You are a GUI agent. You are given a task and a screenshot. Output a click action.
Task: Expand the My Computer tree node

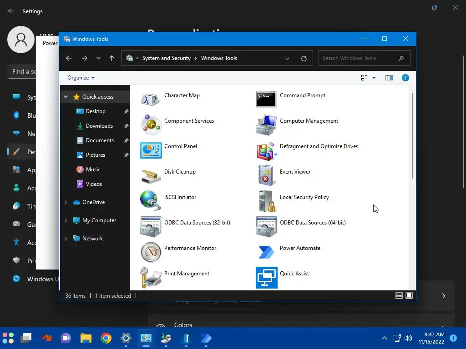pos(66,220)
